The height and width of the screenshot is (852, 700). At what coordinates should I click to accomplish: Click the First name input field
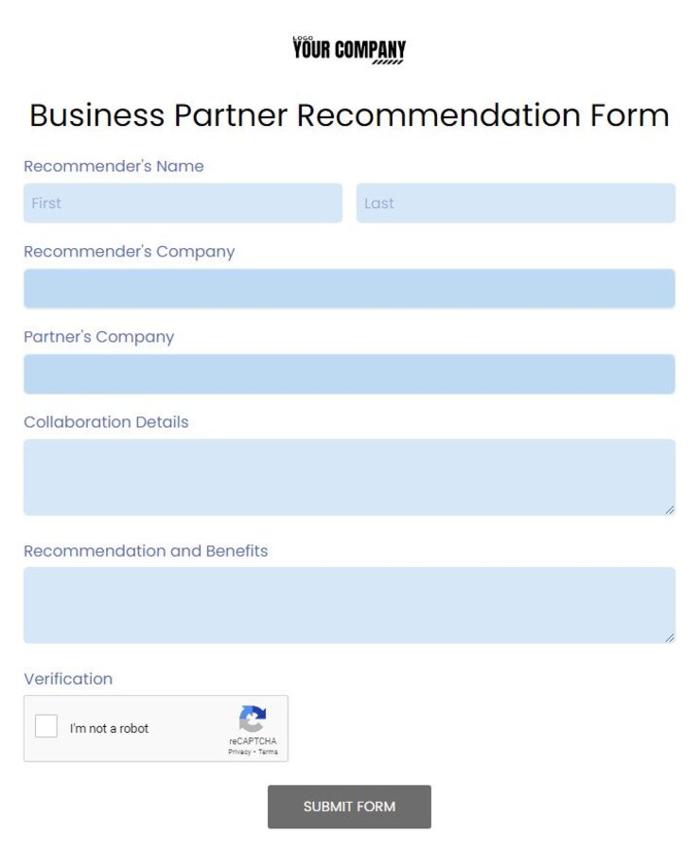point(183,203)
